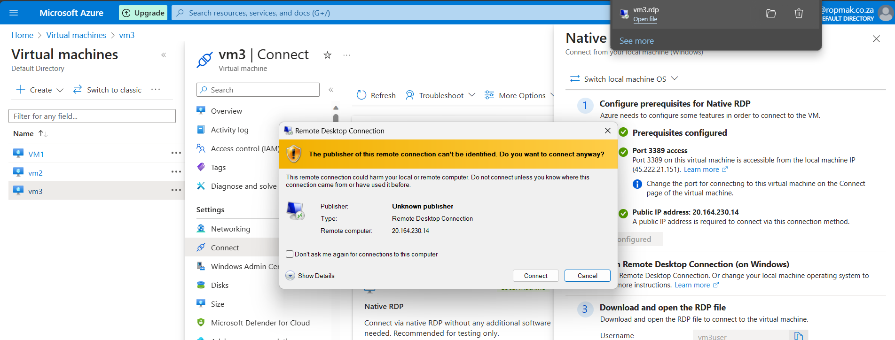Viewport: 895px width, 340px height.
Task: Expand the Create dropdown arrow
Action: pyautogui.click(x=60, y=90)
